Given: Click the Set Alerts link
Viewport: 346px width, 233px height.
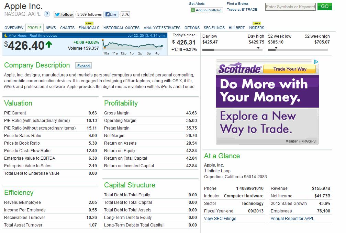Looking at the screenshot, I should pyautogui.click(x=197, y=4).
